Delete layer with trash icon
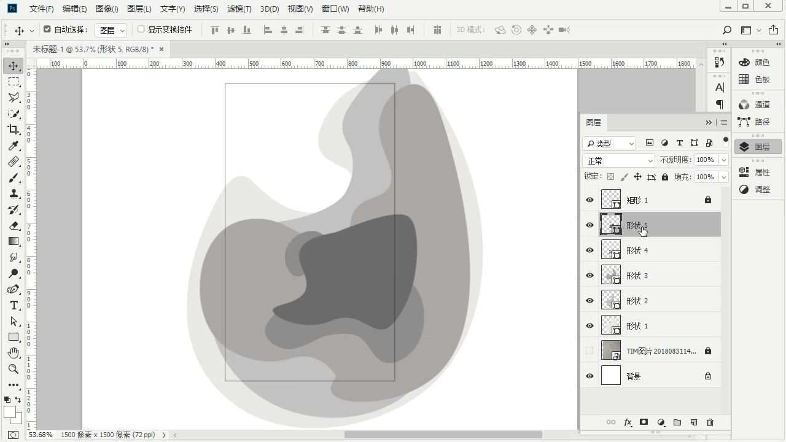 [710, 422]
